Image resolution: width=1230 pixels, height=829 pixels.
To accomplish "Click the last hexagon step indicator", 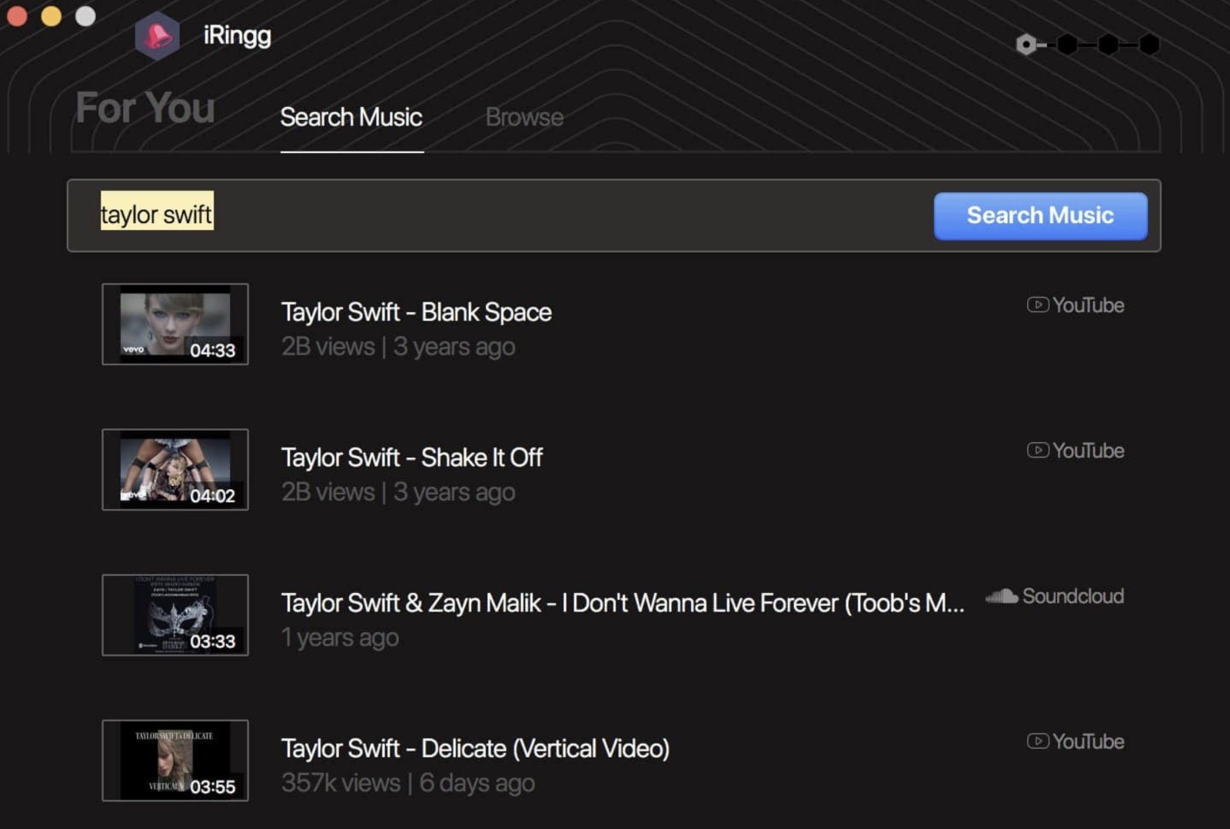I will pos(1149,45).
